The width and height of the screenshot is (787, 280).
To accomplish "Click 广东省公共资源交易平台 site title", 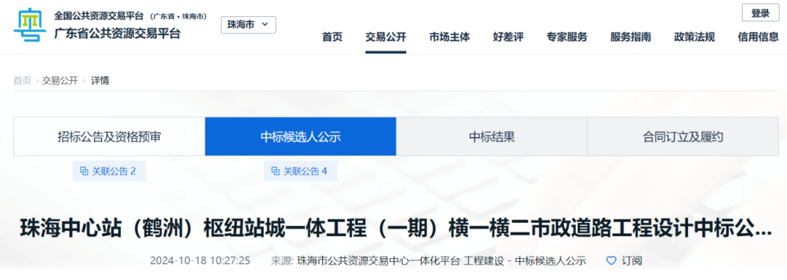I will [117, 34].
